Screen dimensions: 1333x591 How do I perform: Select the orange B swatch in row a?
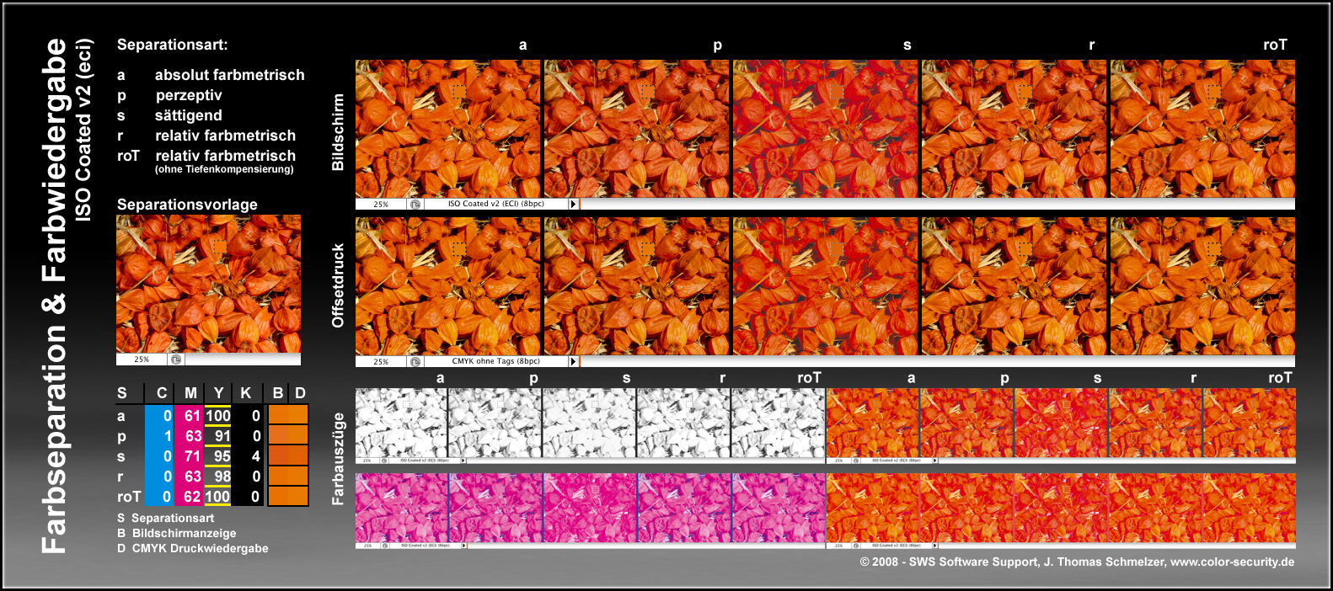277,415
